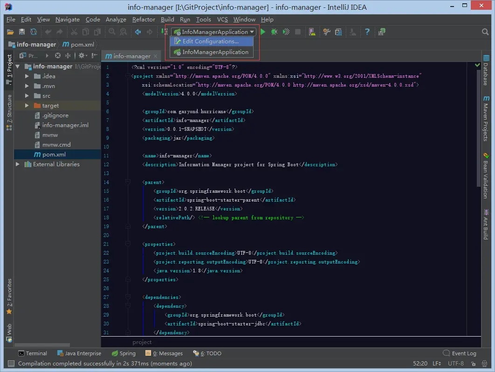
Task: Open the Analyze menu
Action: (x=116, y=20)
